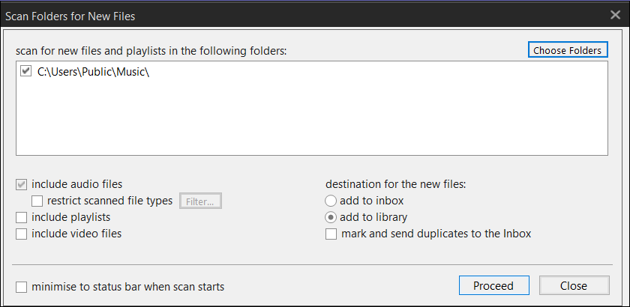Click the destination for the new files label
The width and height of the screenshot is (630, 307).
(x=395, y=184)
